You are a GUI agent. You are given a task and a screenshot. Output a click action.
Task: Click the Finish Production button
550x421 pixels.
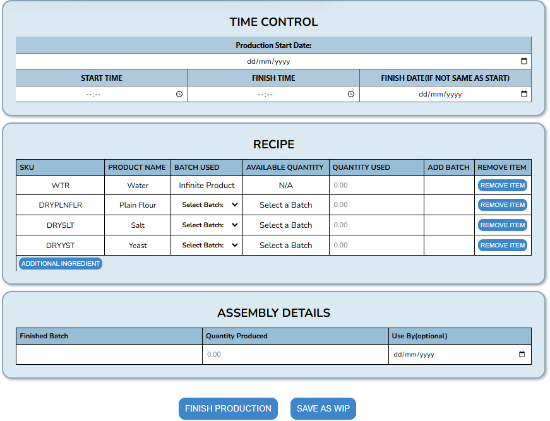click(x=228, y=408)
